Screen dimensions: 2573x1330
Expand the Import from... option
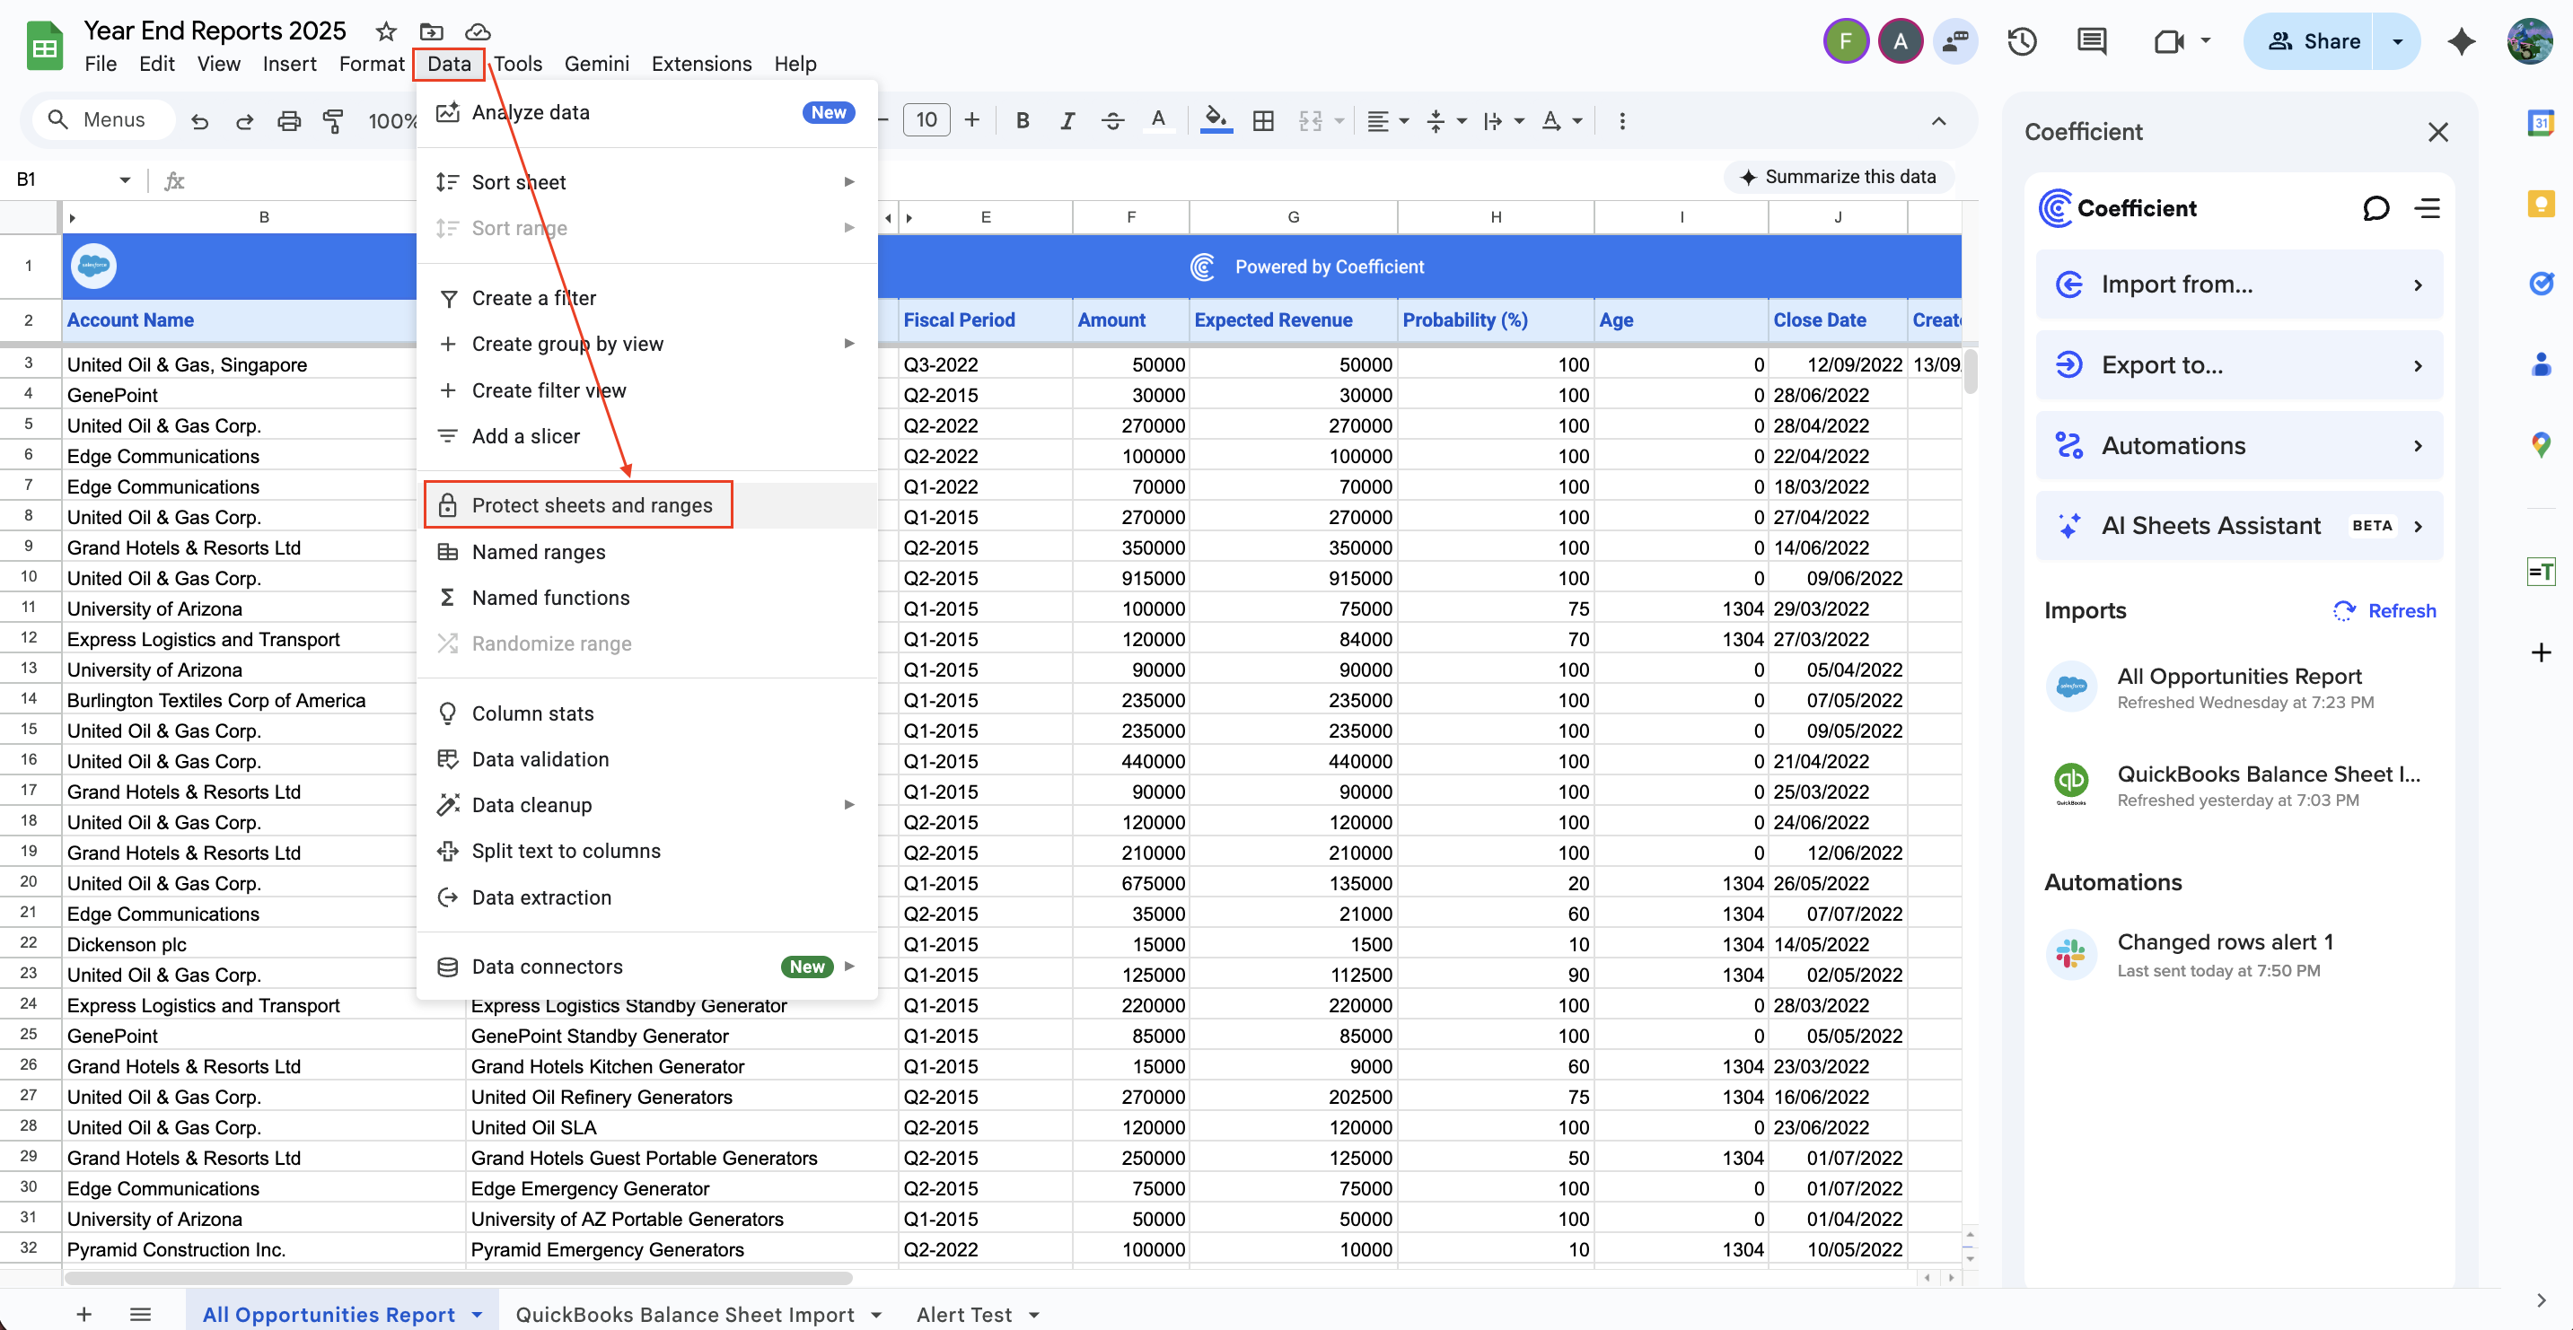2238,284
